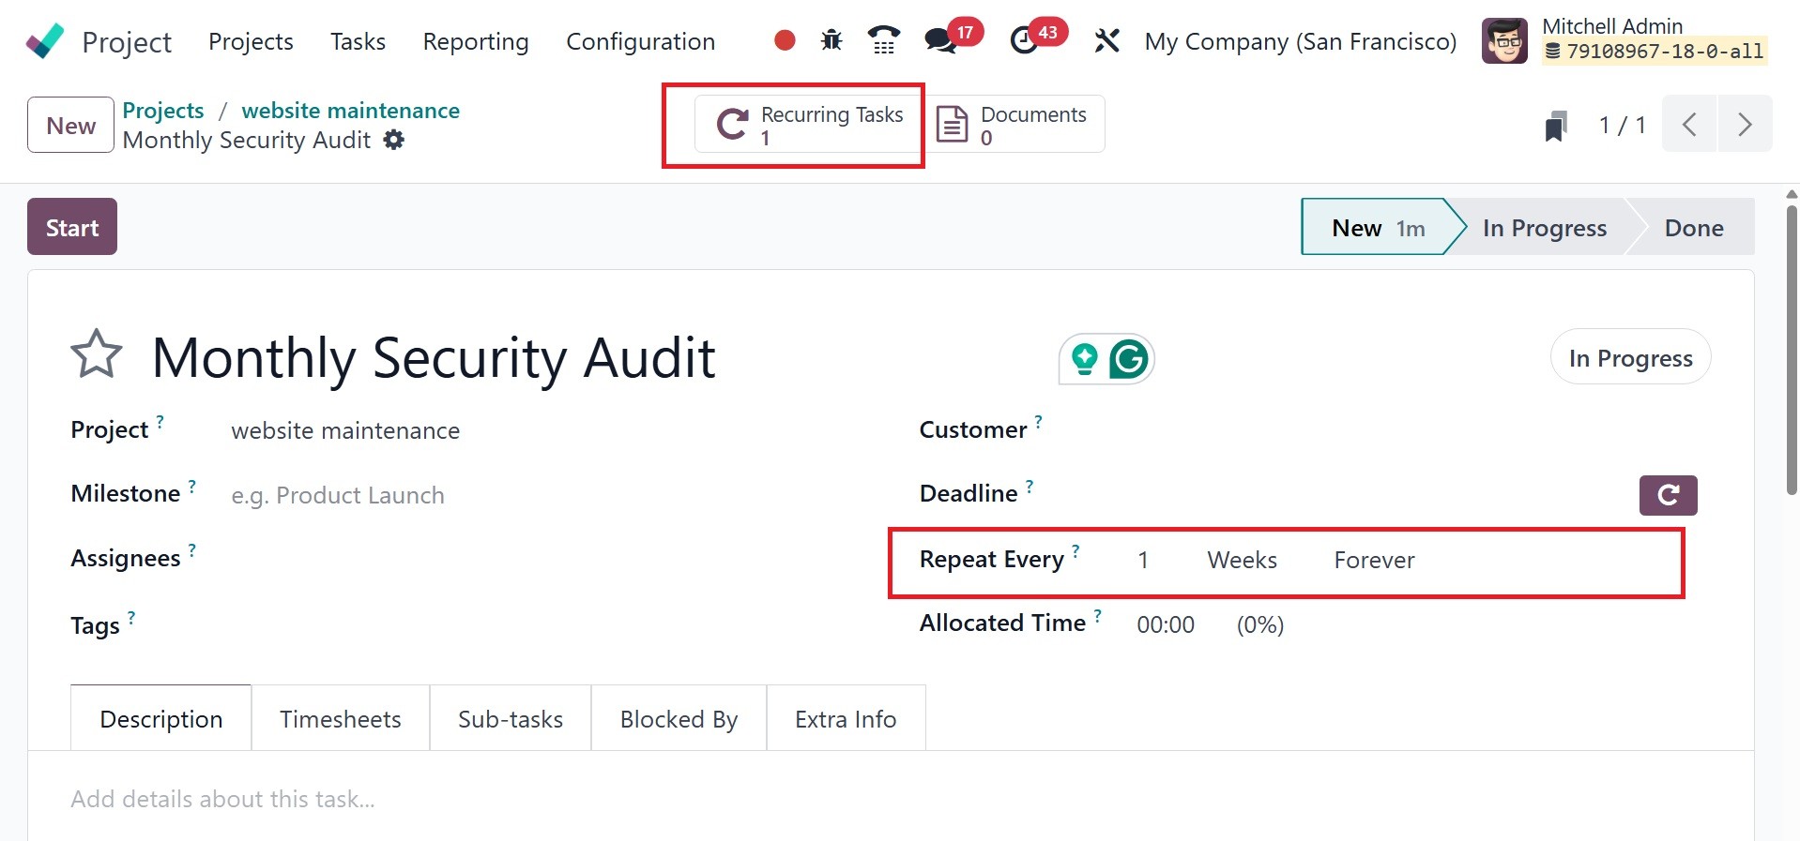
Task: Open the activities clock icon
Action: pos(1024,41)
